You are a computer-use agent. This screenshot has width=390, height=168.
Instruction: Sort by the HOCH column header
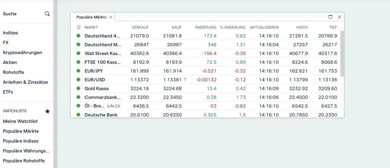[302, 27]
